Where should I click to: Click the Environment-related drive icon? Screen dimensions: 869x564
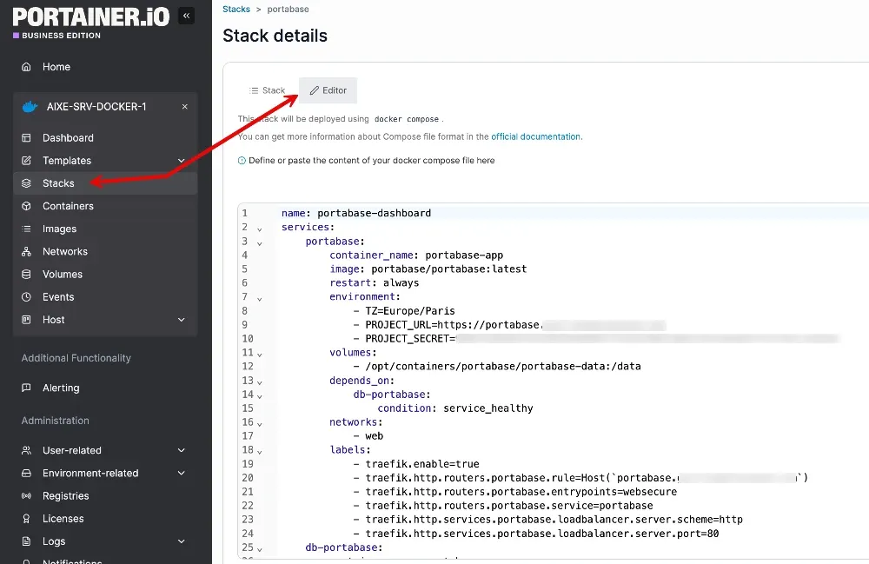26,473
